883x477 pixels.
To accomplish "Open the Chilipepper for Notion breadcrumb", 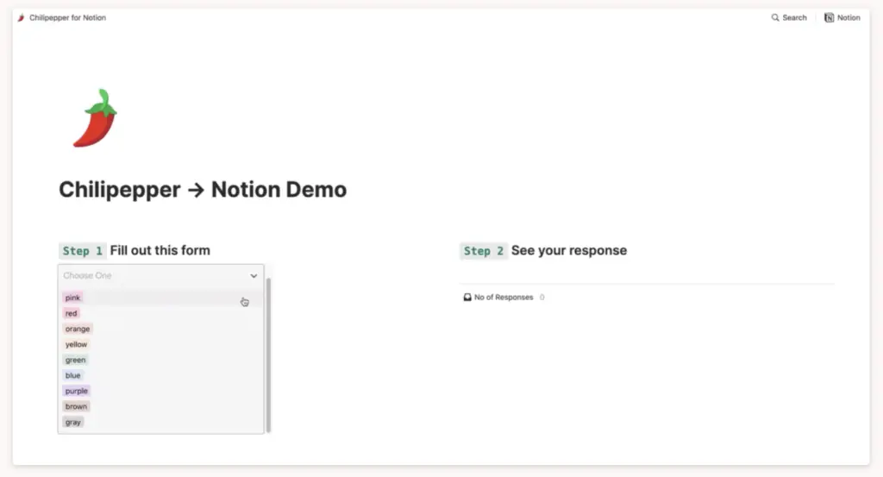I will (x=67, y=18).
